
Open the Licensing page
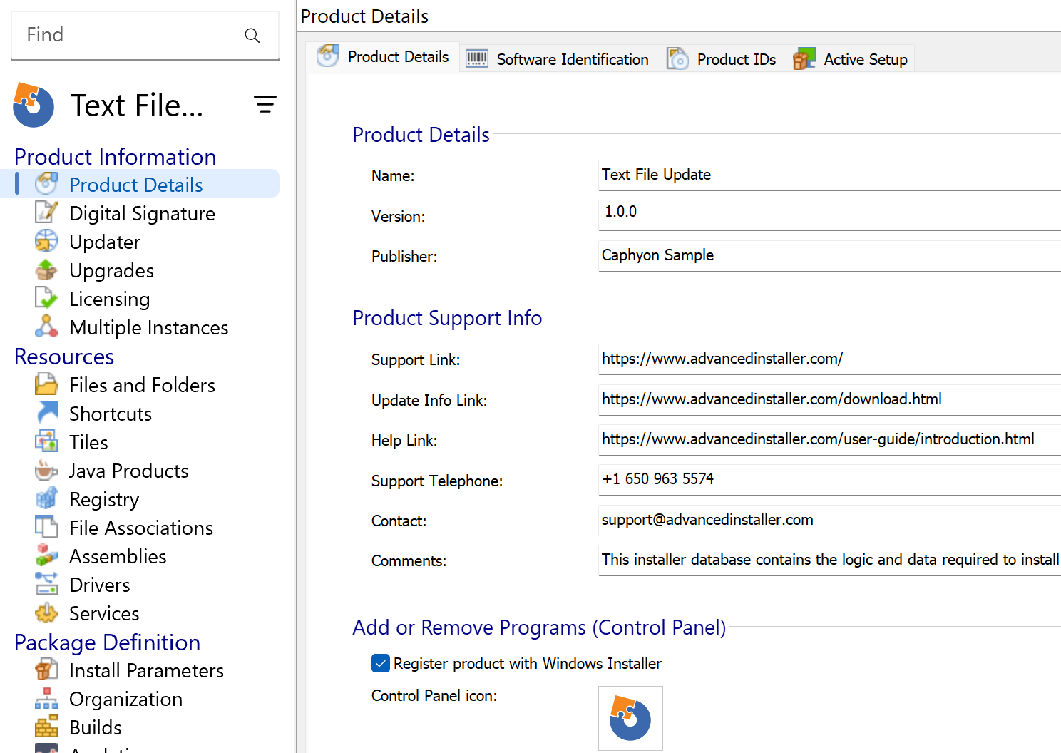(109, 299)
